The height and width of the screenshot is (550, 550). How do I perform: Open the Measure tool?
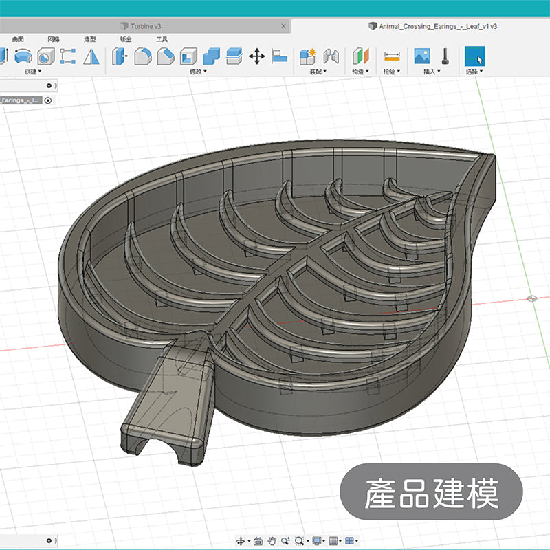[392, 56]
